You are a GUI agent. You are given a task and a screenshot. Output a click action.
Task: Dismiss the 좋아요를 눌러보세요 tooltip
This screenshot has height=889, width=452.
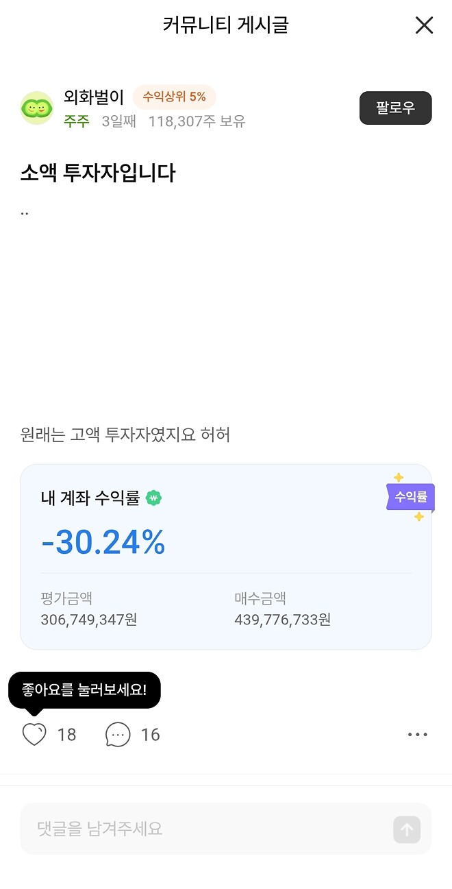coord(84,690)
